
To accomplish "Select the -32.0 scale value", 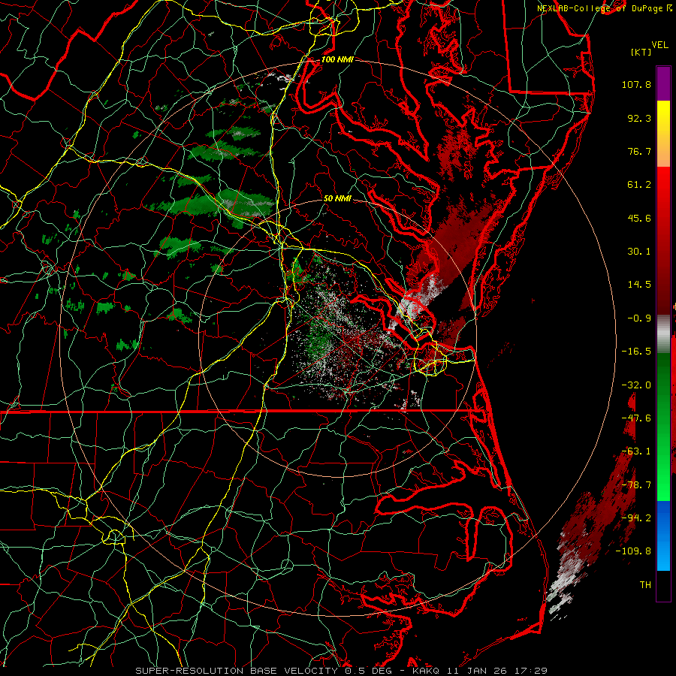I will tap(636, 385).
